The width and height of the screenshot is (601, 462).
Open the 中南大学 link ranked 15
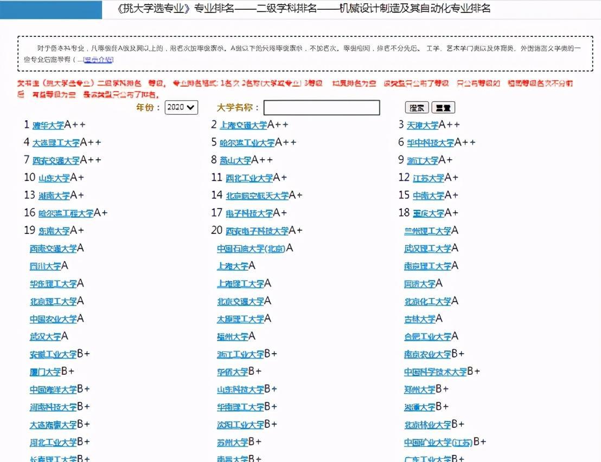coord(429,196)
